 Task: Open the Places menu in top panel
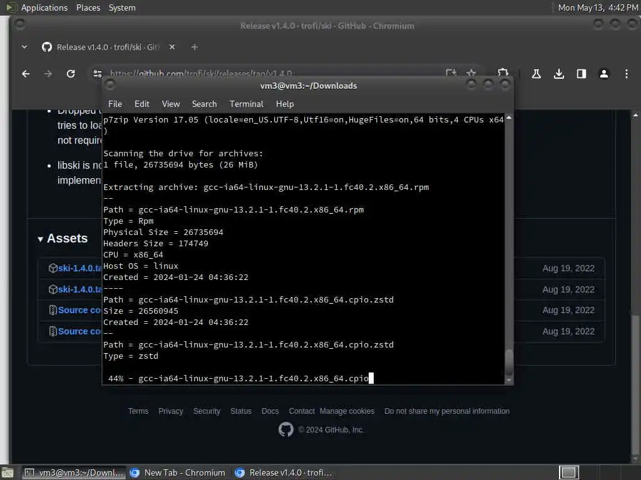88,7
